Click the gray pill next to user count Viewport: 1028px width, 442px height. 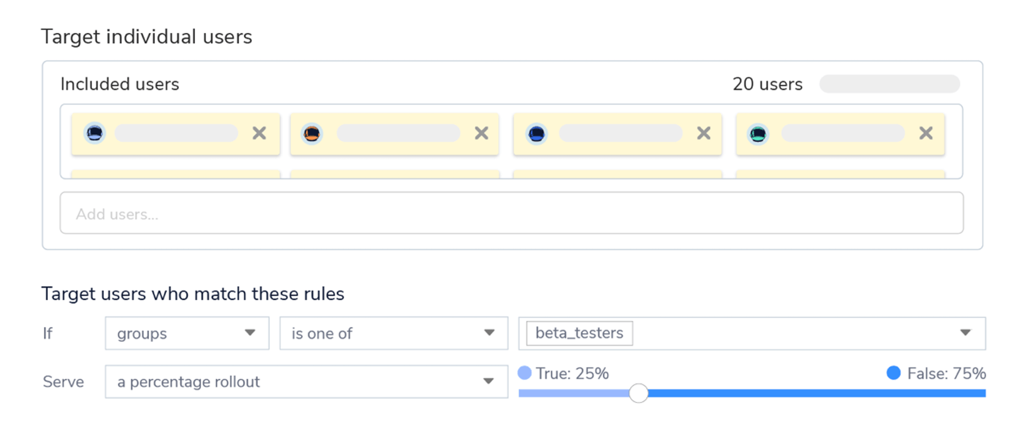click(889, 84)
